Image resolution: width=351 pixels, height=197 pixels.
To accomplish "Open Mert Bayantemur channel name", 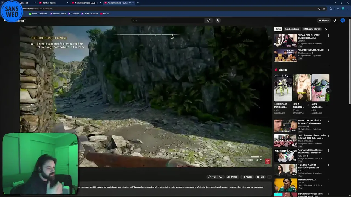I will tap(305, 53).
